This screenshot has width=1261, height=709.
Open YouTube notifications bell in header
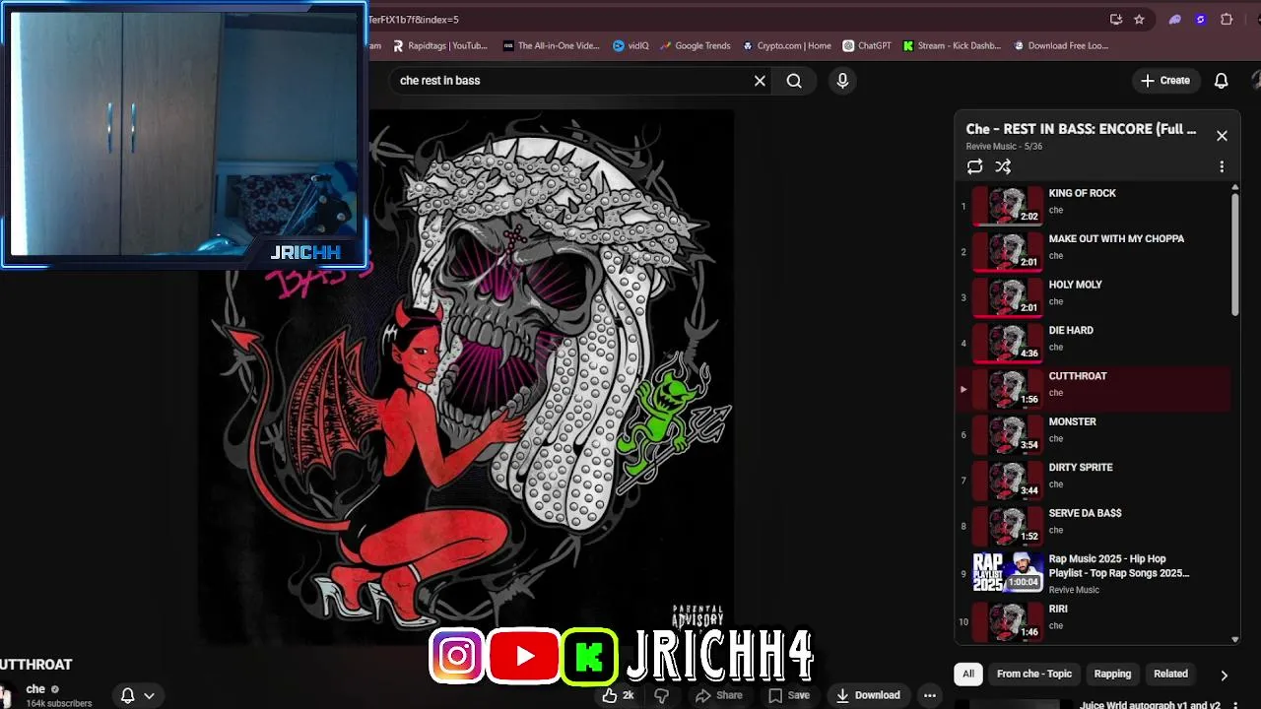click(x=1221, y=81)
